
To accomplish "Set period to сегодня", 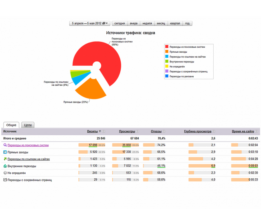I will point(119,23).
